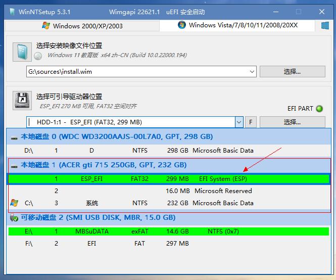Click the local disk 0 drive icon
336x280 pixels.
tap(14, 136)
